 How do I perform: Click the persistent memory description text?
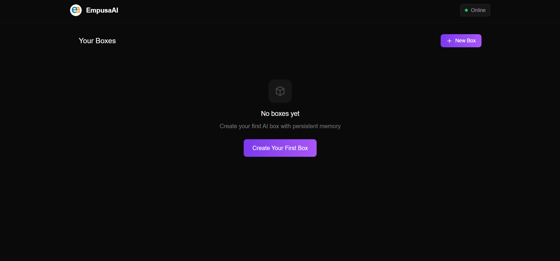point(280,126)
